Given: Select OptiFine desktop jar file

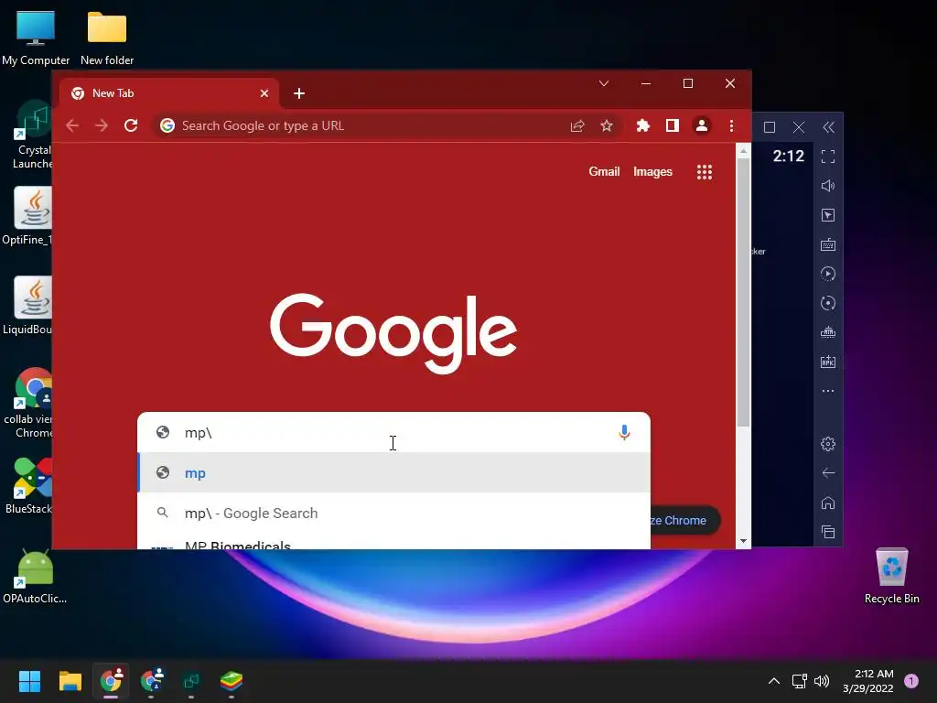Looking at the screenshot, I should pyautogui.click(x=27, y=216).
